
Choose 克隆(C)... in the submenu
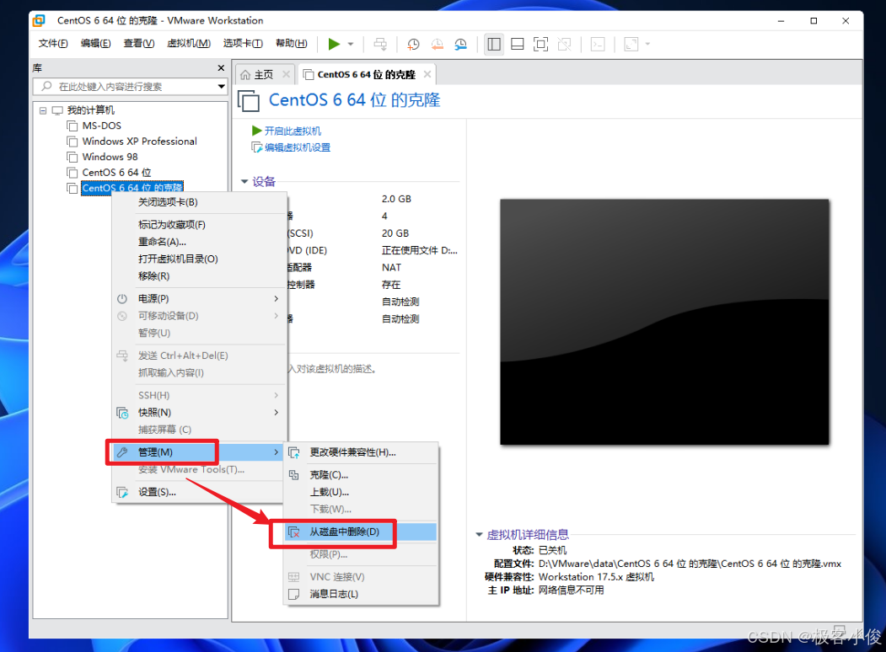[361, 475]
